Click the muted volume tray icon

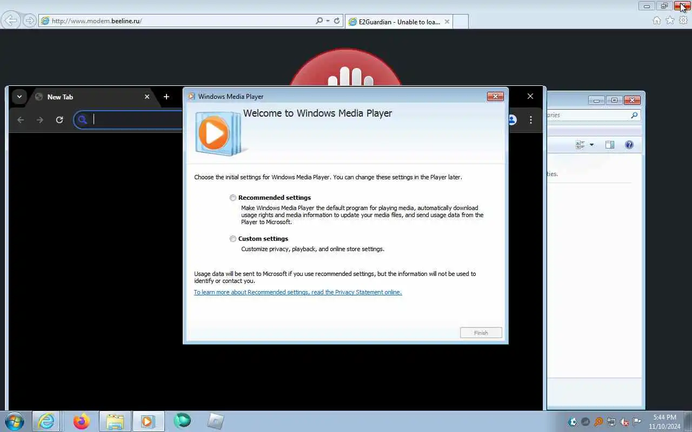click(x=624, y=422)
